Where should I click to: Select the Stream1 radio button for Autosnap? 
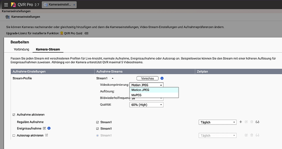point(98,136)
